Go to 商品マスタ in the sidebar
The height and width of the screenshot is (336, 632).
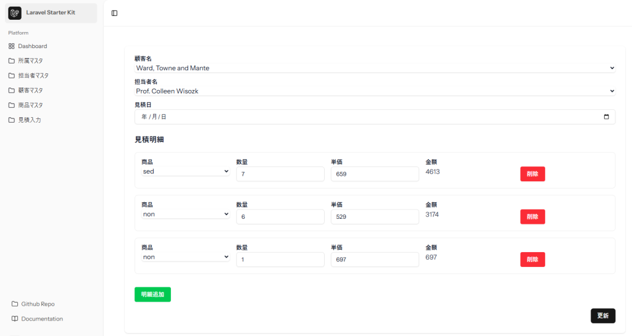click(x=30, y=105)
